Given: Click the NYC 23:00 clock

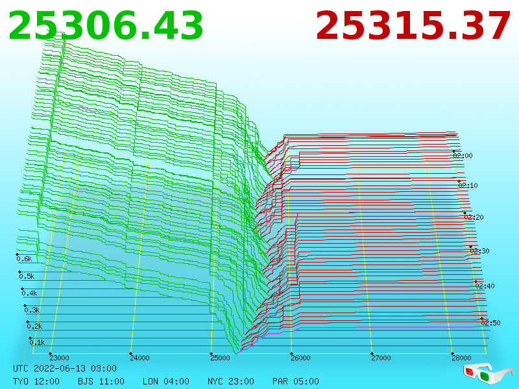Looking at the screenshot, I should [x=231, y=381].
